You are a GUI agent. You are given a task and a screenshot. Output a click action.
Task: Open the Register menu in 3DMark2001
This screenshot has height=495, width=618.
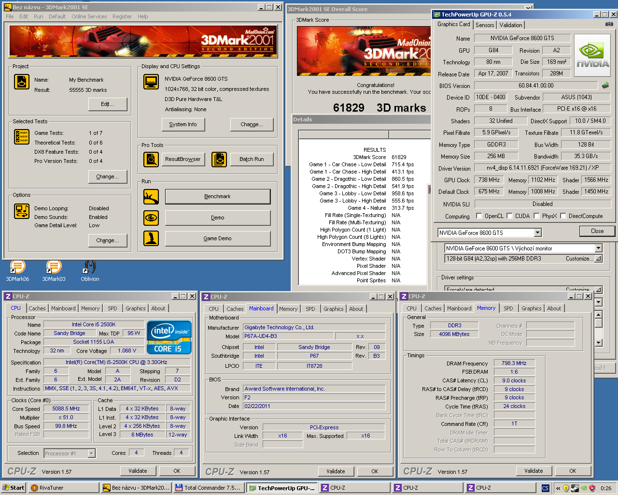[122, 16]
